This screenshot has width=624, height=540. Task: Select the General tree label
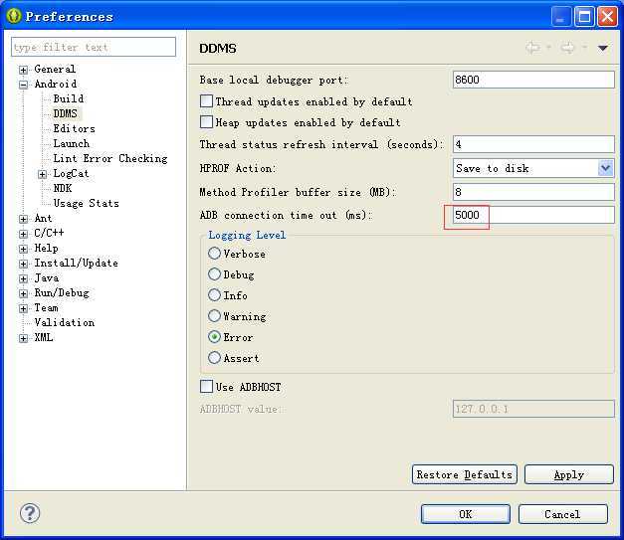[x=55, y=69]
